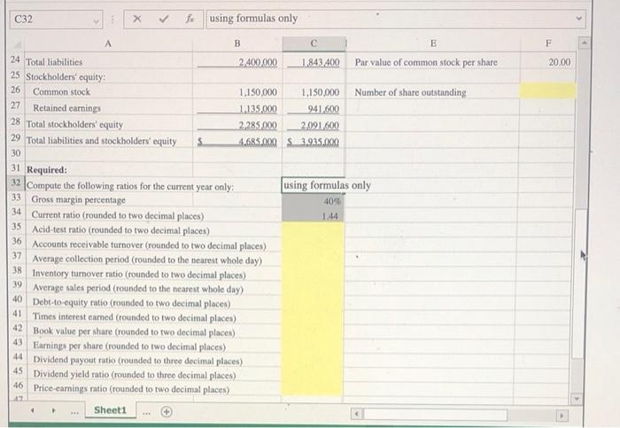Click yellow cell for Average collection period
Viewport: 620px width, 428px height.
313,260
